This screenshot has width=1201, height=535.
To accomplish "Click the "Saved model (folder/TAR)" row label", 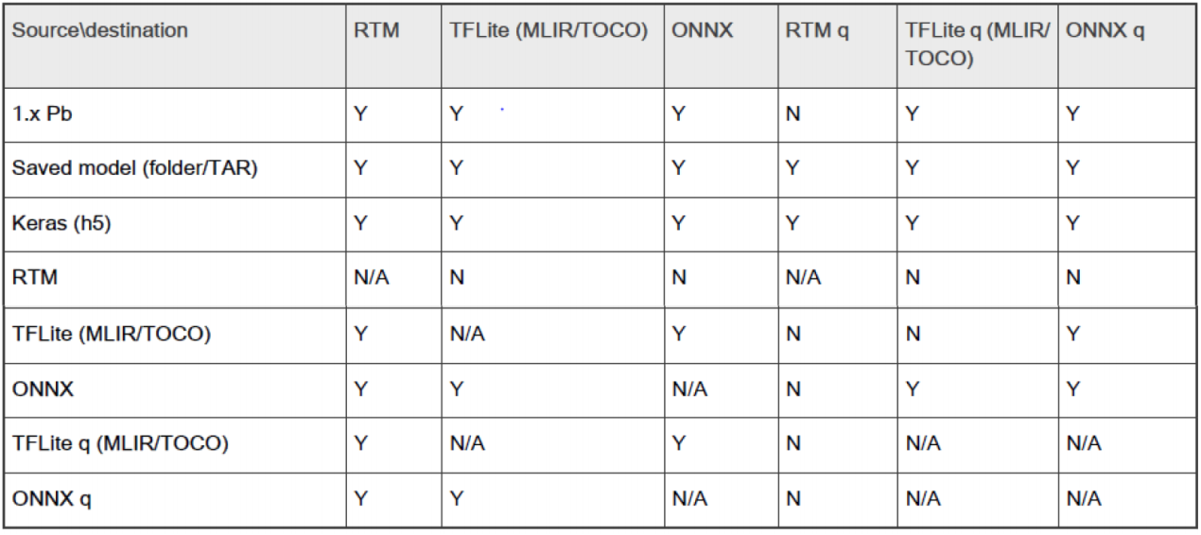I will pyautogui.click(x=134, y=168).
